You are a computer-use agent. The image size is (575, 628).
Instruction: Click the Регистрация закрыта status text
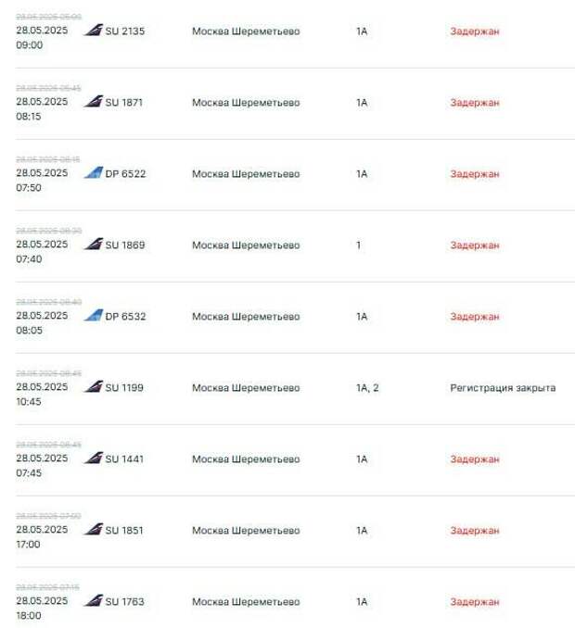pyautogui.click(x=503, y=388)
